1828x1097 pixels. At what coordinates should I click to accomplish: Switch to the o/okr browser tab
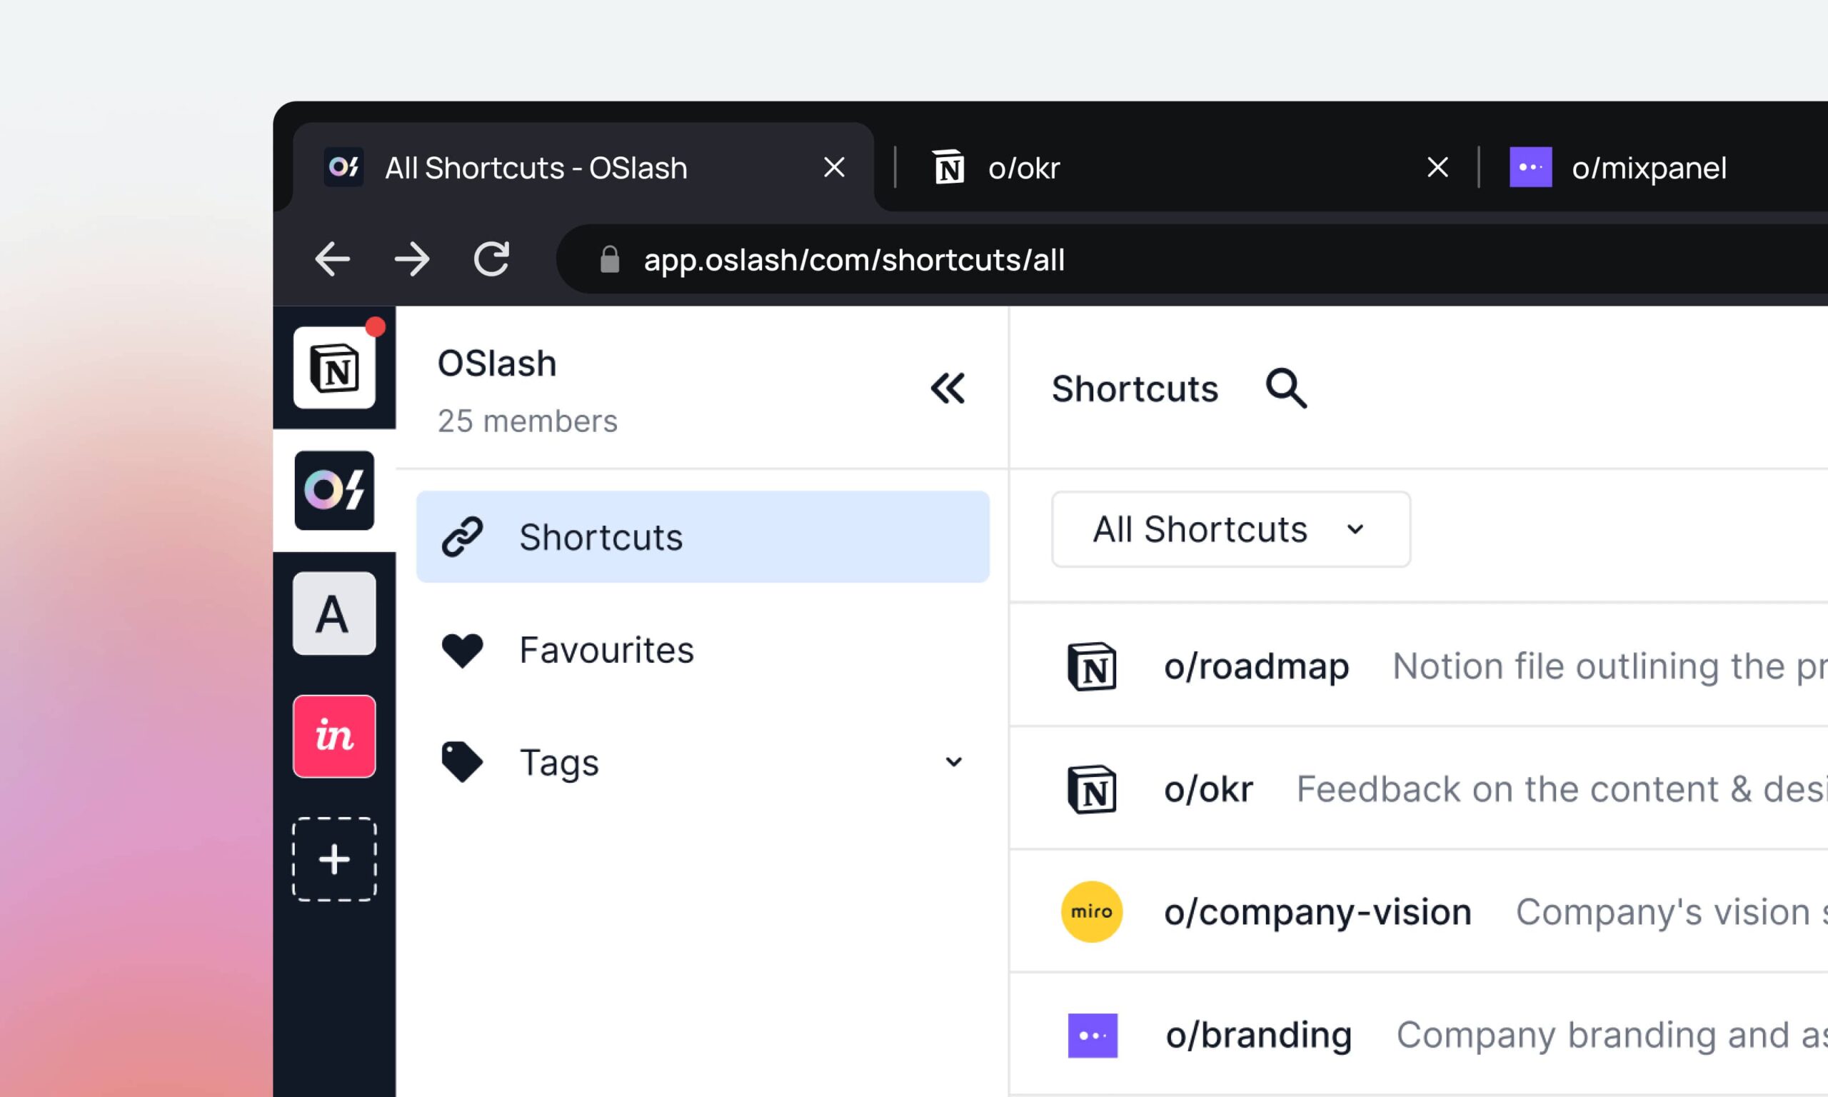click(x=1186, y=167)
